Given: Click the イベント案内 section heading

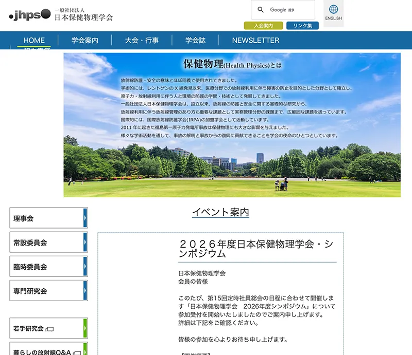Looking at the screenshot, I should tap(220, 212).
